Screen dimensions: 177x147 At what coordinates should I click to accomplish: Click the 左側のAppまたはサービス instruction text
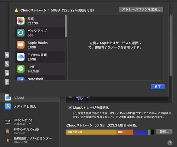[115, 45]
